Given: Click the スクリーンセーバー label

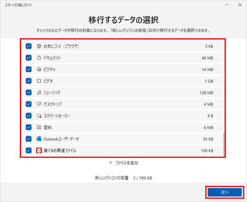Looking at the screenshot, I should [57, 116].
